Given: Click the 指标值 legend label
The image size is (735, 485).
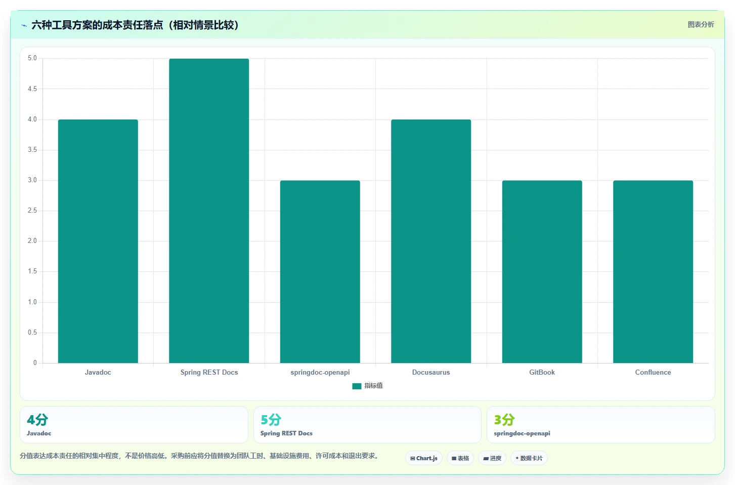Looking at the screenshot, I should click(373, 386).
